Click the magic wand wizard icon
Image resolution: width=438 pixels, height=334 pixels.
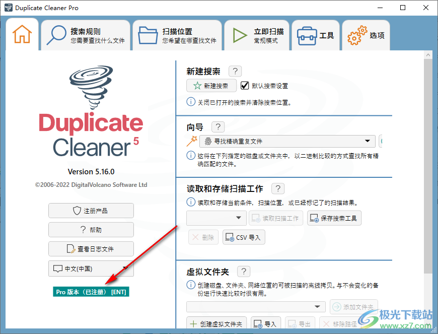(x=192, y=141)
